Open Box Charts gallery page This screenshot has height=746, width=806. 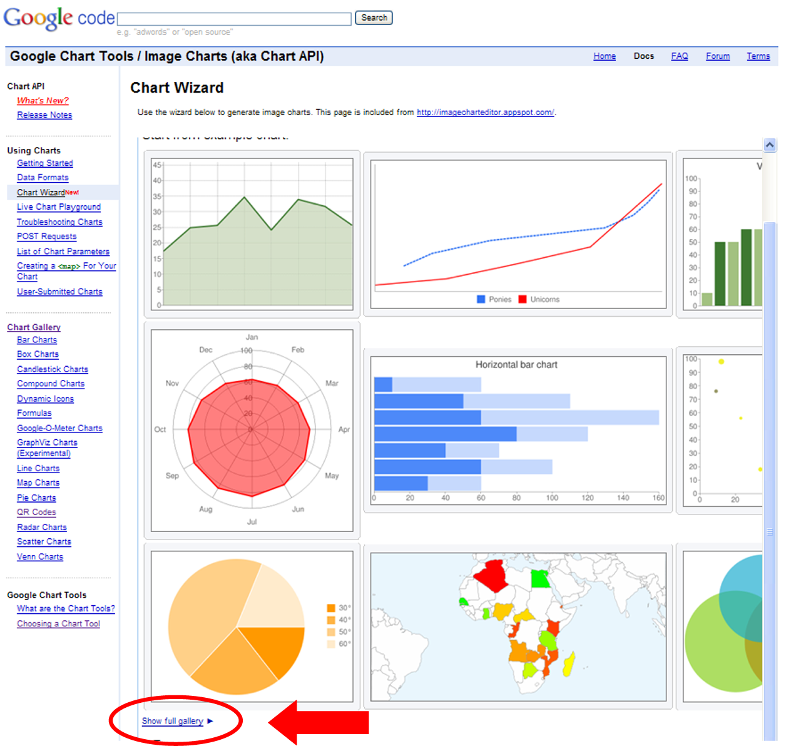[38, 354]
